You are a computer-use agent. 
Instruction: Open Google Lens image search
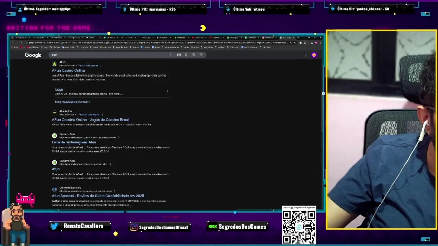point(193,55)
